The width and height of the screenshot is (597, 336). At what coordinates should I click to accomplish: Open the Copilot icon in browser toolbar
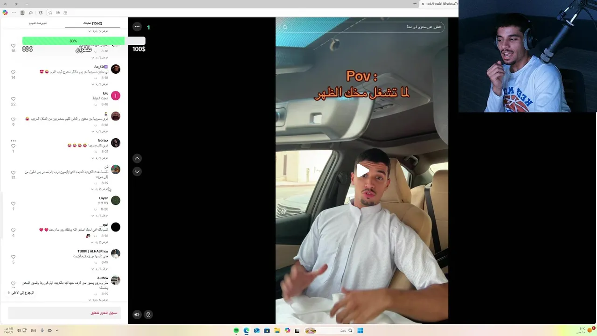pos(5,13)
